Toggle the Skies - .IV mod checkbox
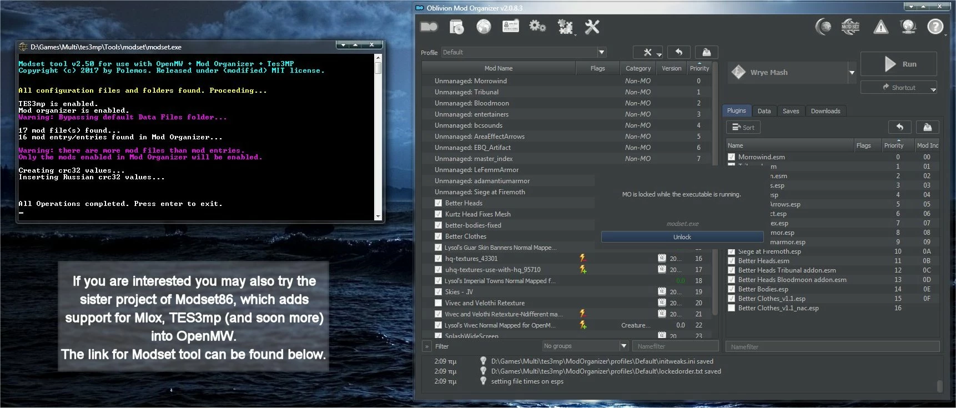Viewport: 956px width, 408px height. click(x=438, y=292)
